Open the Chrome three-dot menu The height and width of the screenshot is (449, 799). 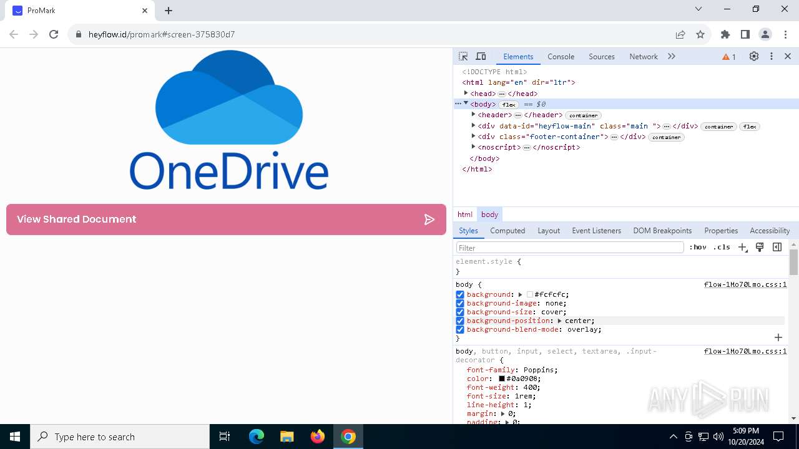785,34
